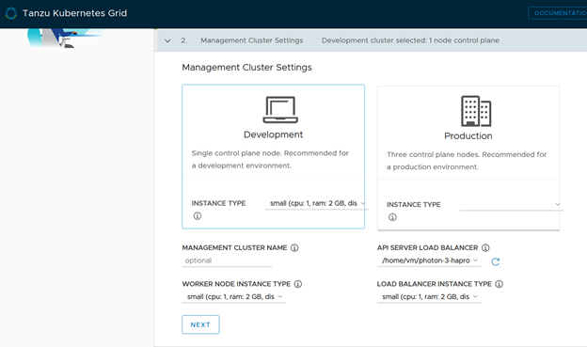Click info icon under Production Instance Type
The width and height of the screenshot is (587, 347).
tap(392, 217)
